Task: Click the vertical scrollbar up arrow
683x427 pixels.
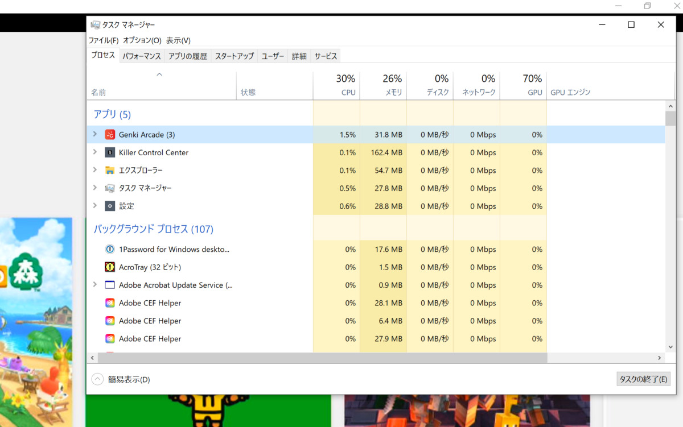Action: point(670,106)
